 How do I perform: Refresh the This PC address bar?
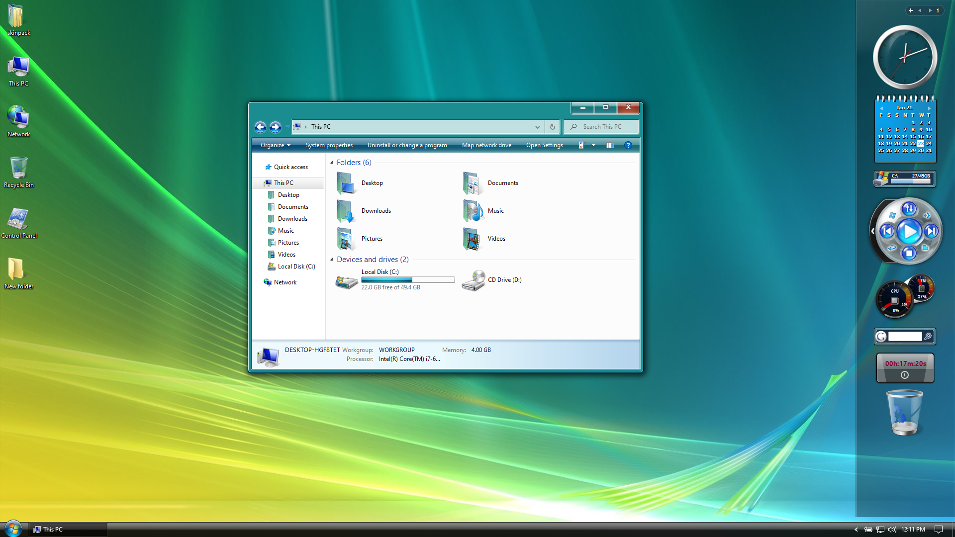(552, 127)
